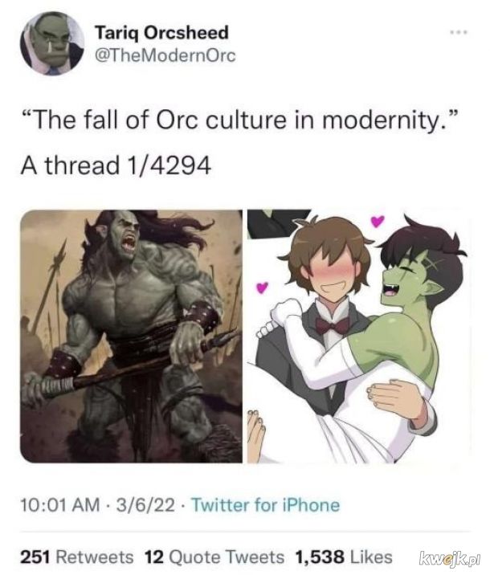Open the Tariq Orcsheed display name
Viewport: 490px width, 575px height.
click(x=161, y=32)
